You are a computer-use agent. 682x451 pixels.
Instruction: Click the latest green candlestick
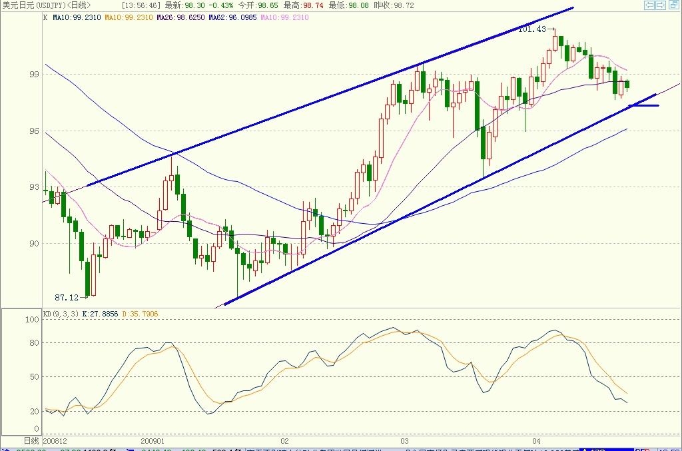pos(627,85)
